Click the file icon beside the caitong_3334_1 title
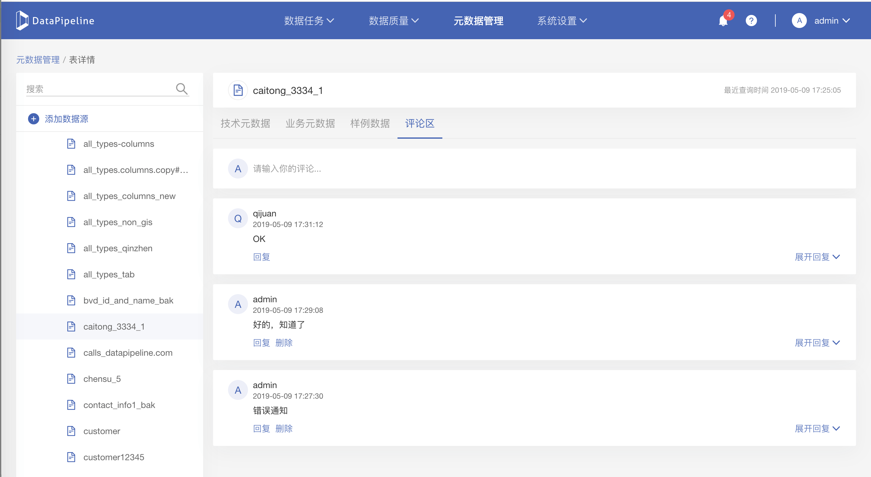The height and width of the screenshot is (477, 871). click(x=238, y=90)
